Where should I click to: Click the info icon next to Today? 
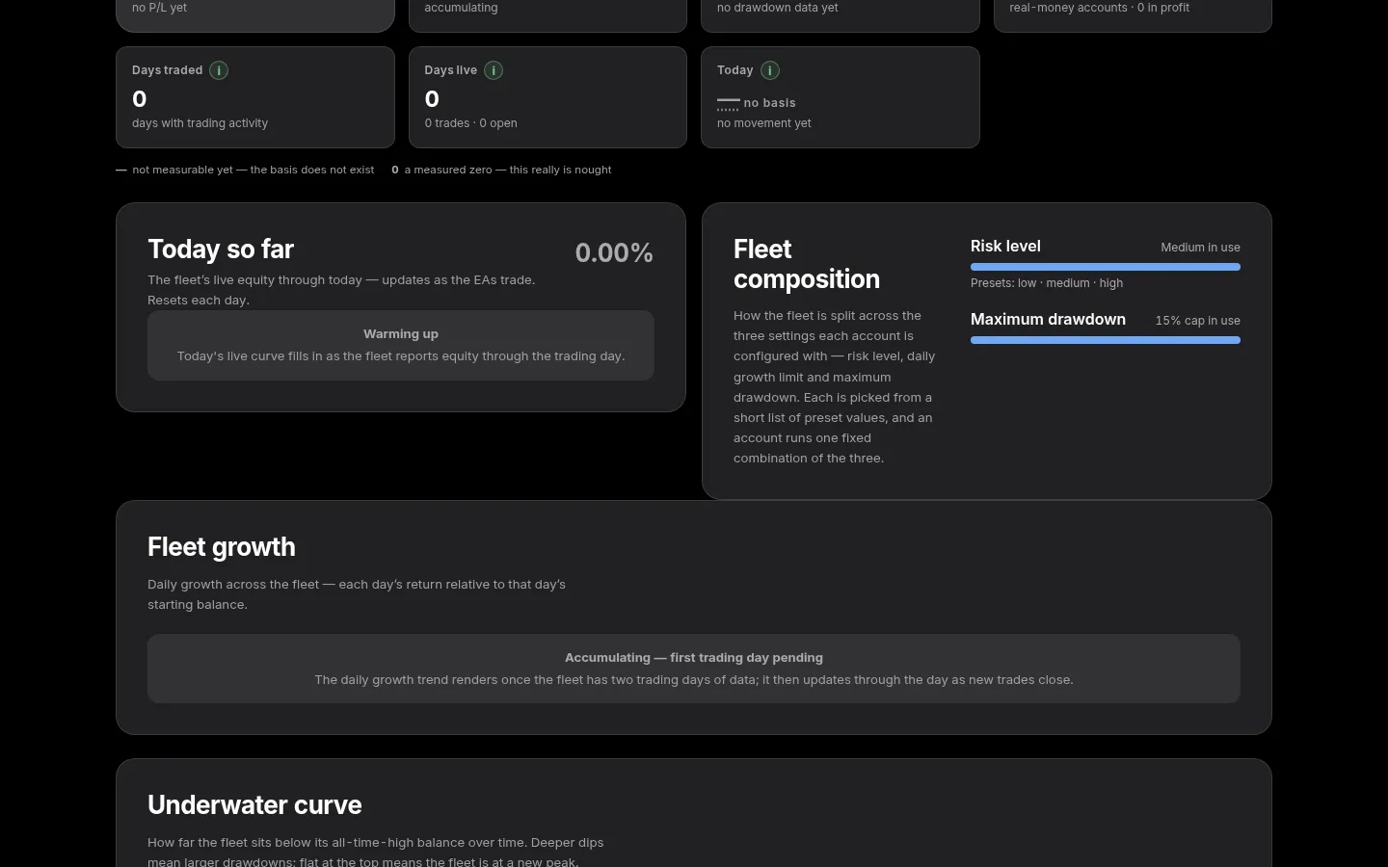click(x=770, y=70)
